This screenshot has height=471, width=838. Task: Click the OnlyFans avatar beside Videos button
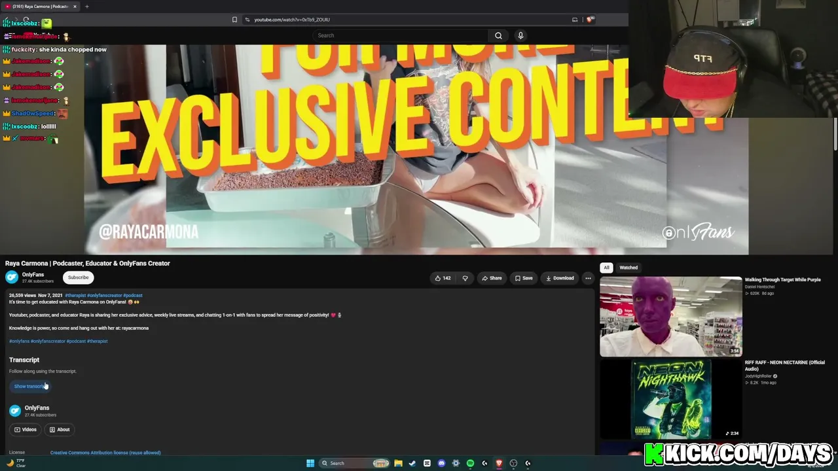click(x=15, y=411)
